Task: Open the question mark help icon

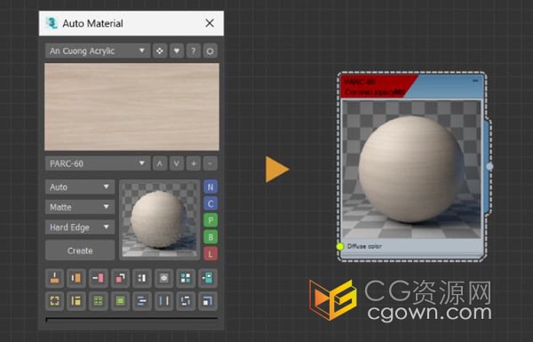Action: pyautogui.click(x=193, y=51)
